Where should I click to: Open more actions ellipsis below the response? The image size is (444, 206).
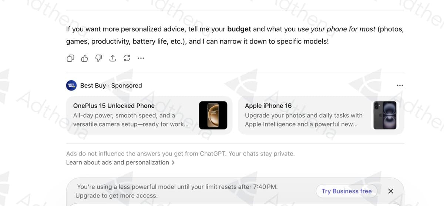click(x=141, y=58)
